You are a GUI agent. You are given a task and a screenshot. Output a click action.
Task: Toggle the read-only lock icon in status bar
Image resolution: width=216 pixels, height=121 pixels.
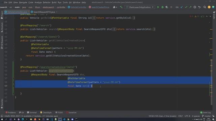pyautogui.click(x=213, y=116)
